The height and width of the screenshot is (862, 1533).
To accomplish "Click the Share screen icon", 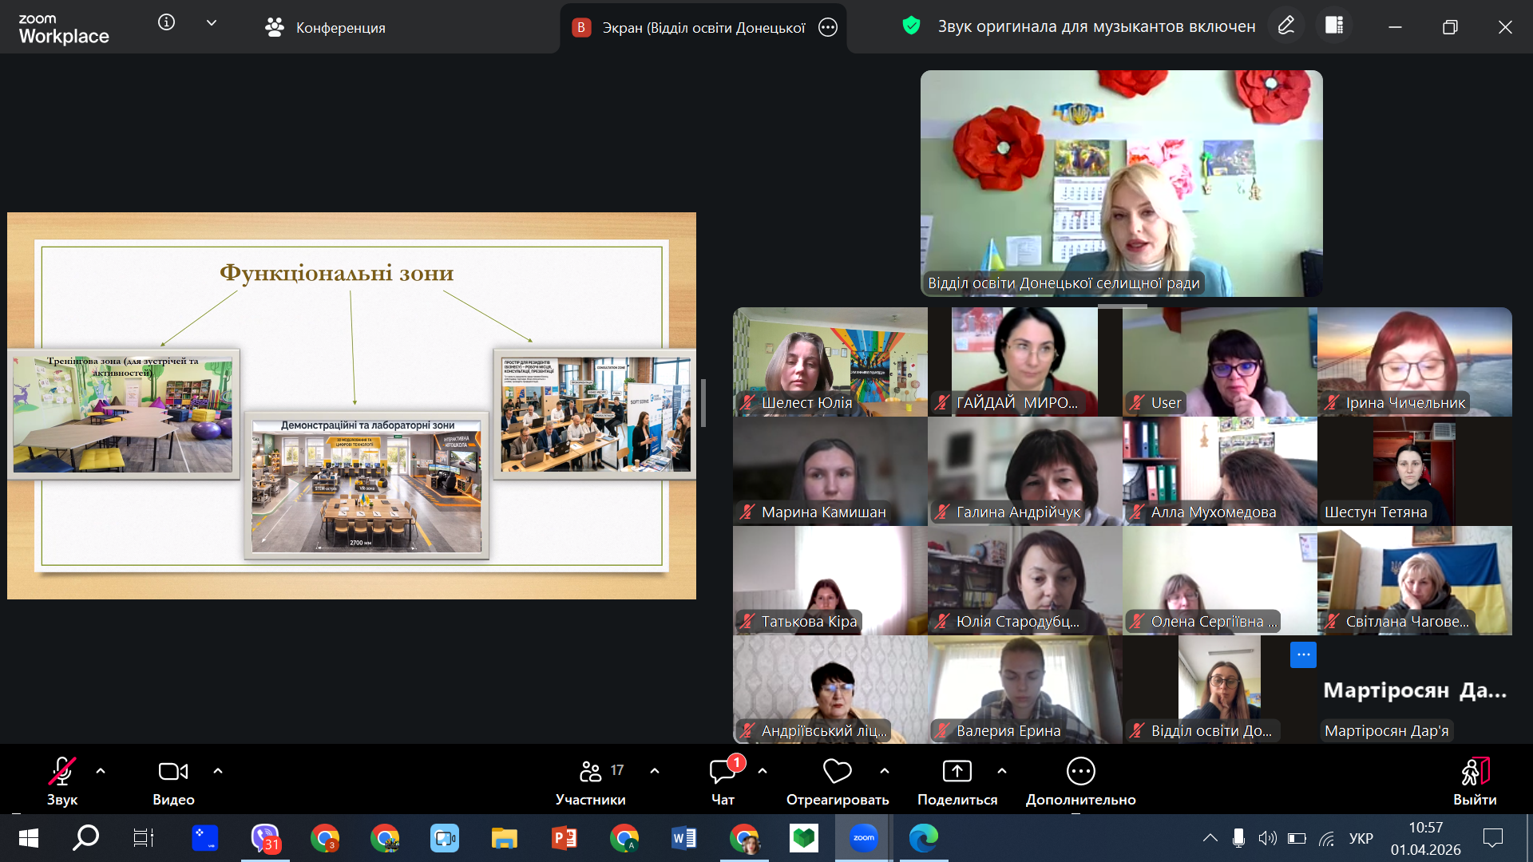I will [957, 772].
